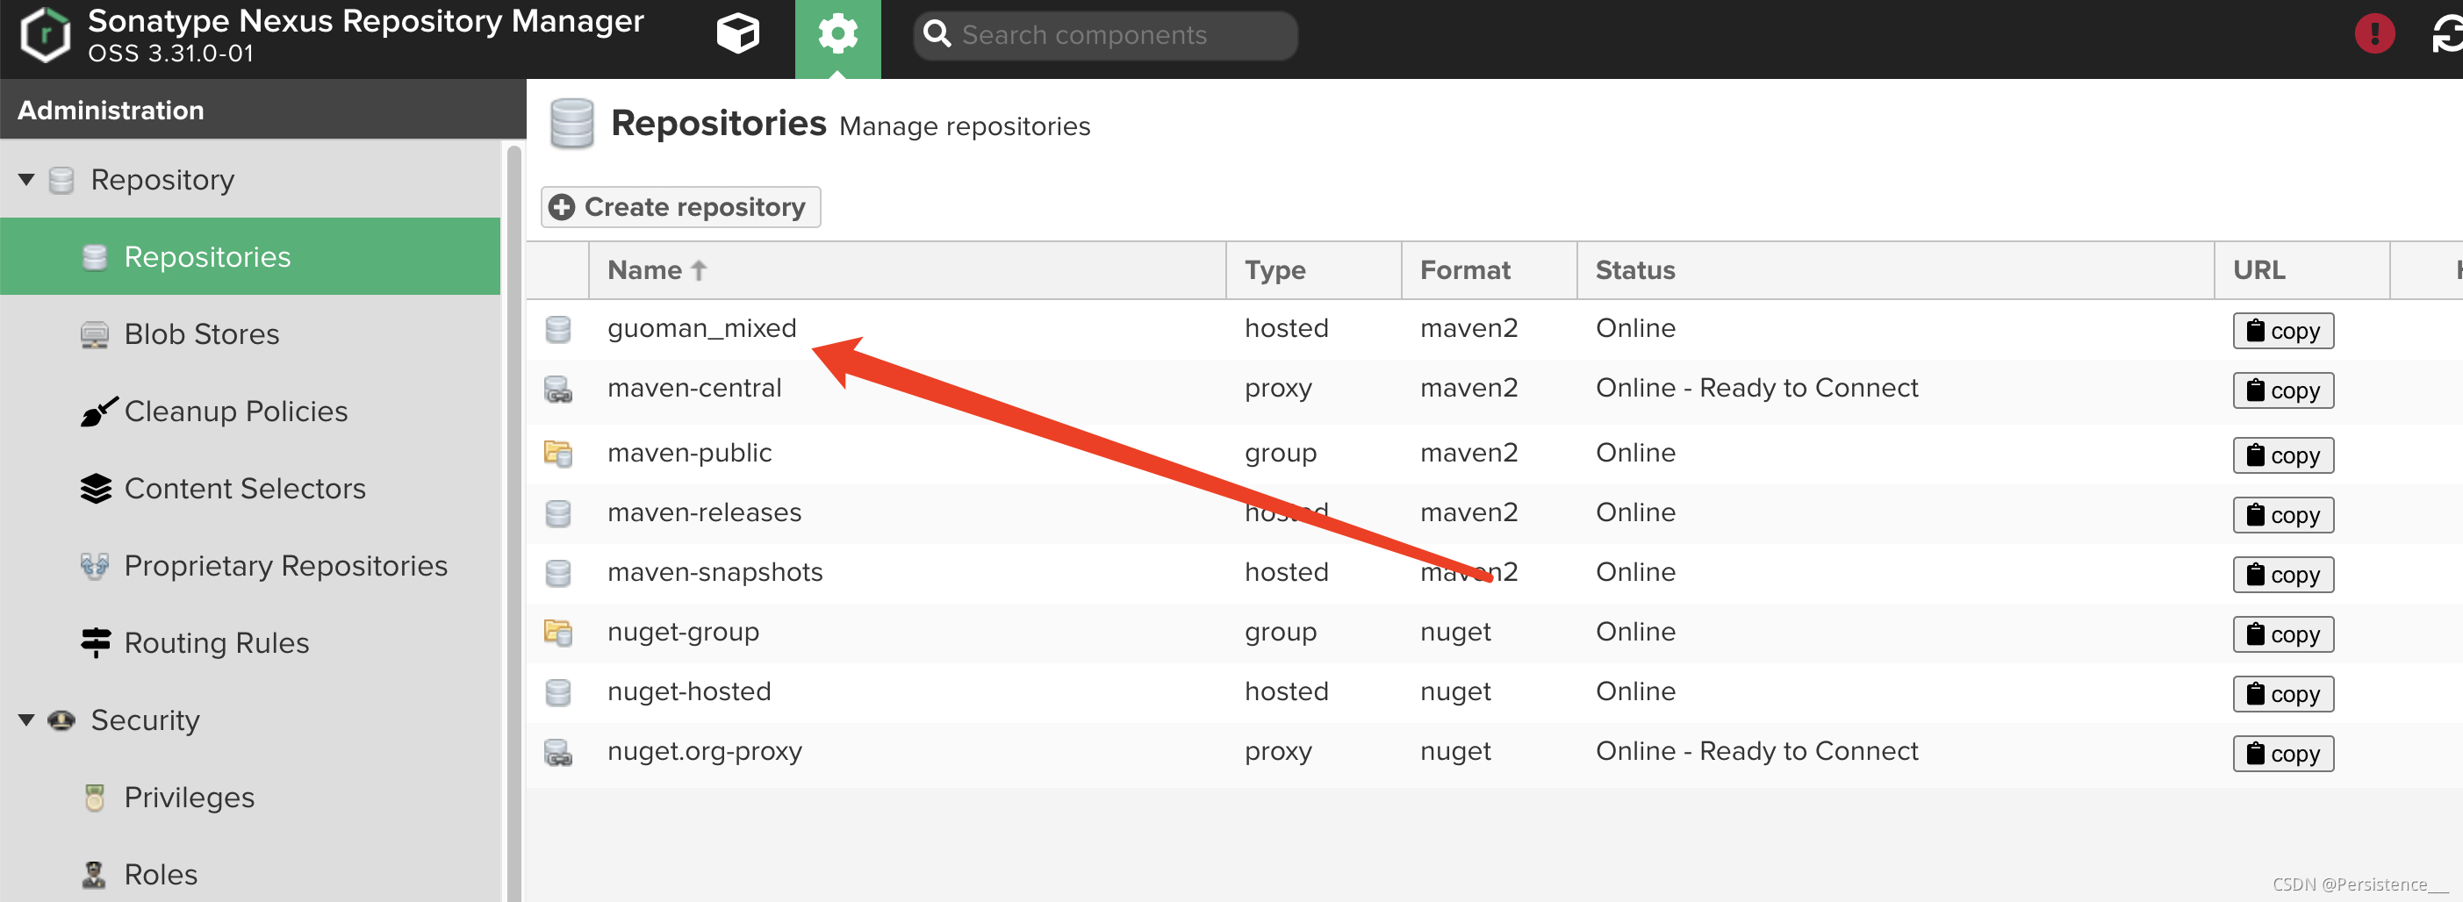Sort by the URL column header
Screen dimensions: 2463x902
click(x=2301, y=270)
